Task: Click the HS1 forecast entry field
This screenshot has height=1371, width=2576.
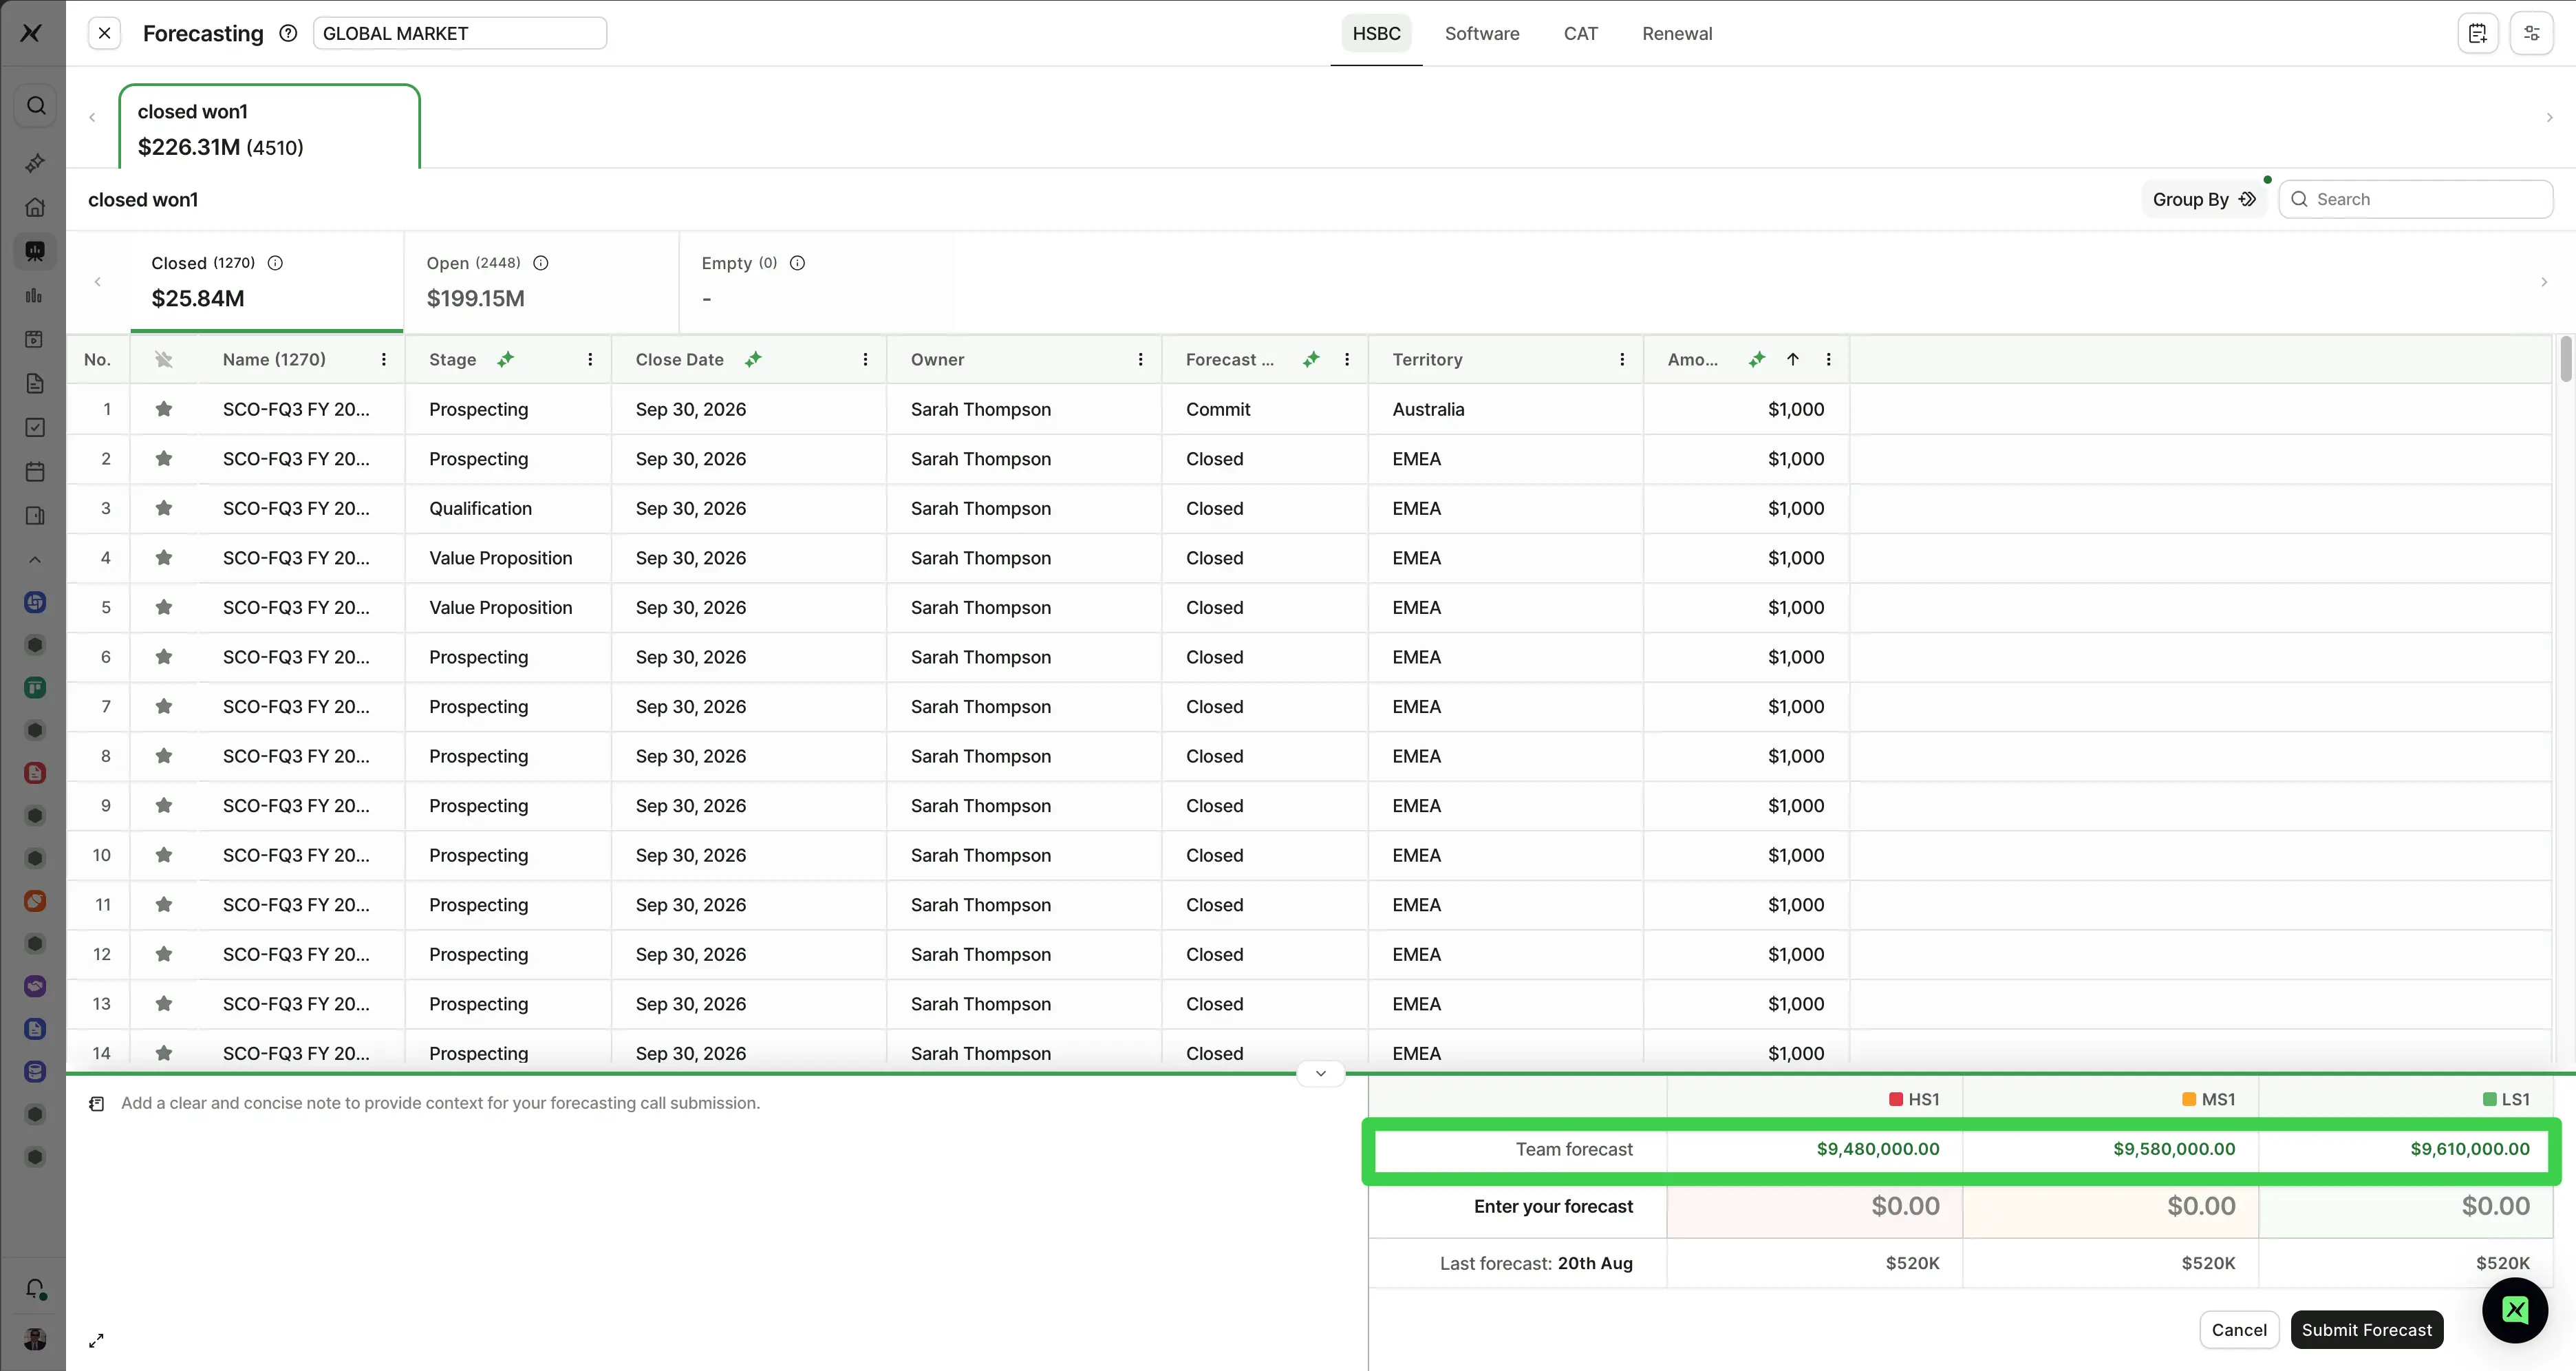Action: [x=1814, y=1206]
